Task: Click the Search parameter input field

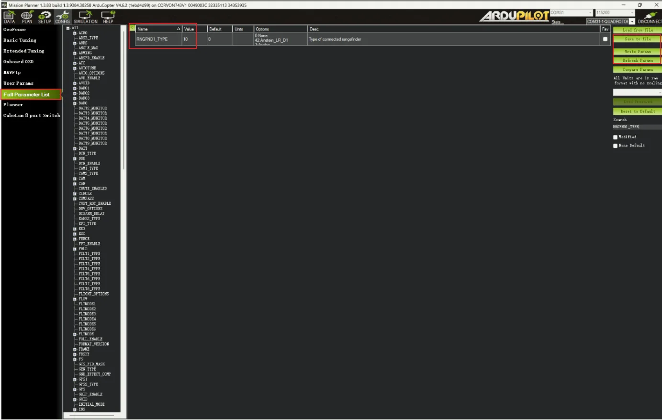Action: pyautogui.click(x=637, y=127)
